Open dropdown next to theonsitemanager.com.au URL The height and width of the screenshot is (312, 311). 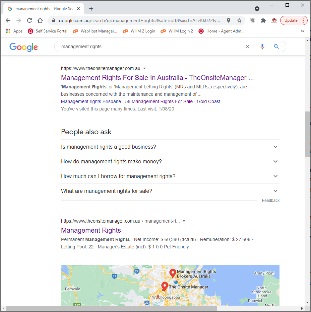coord(144,68)
